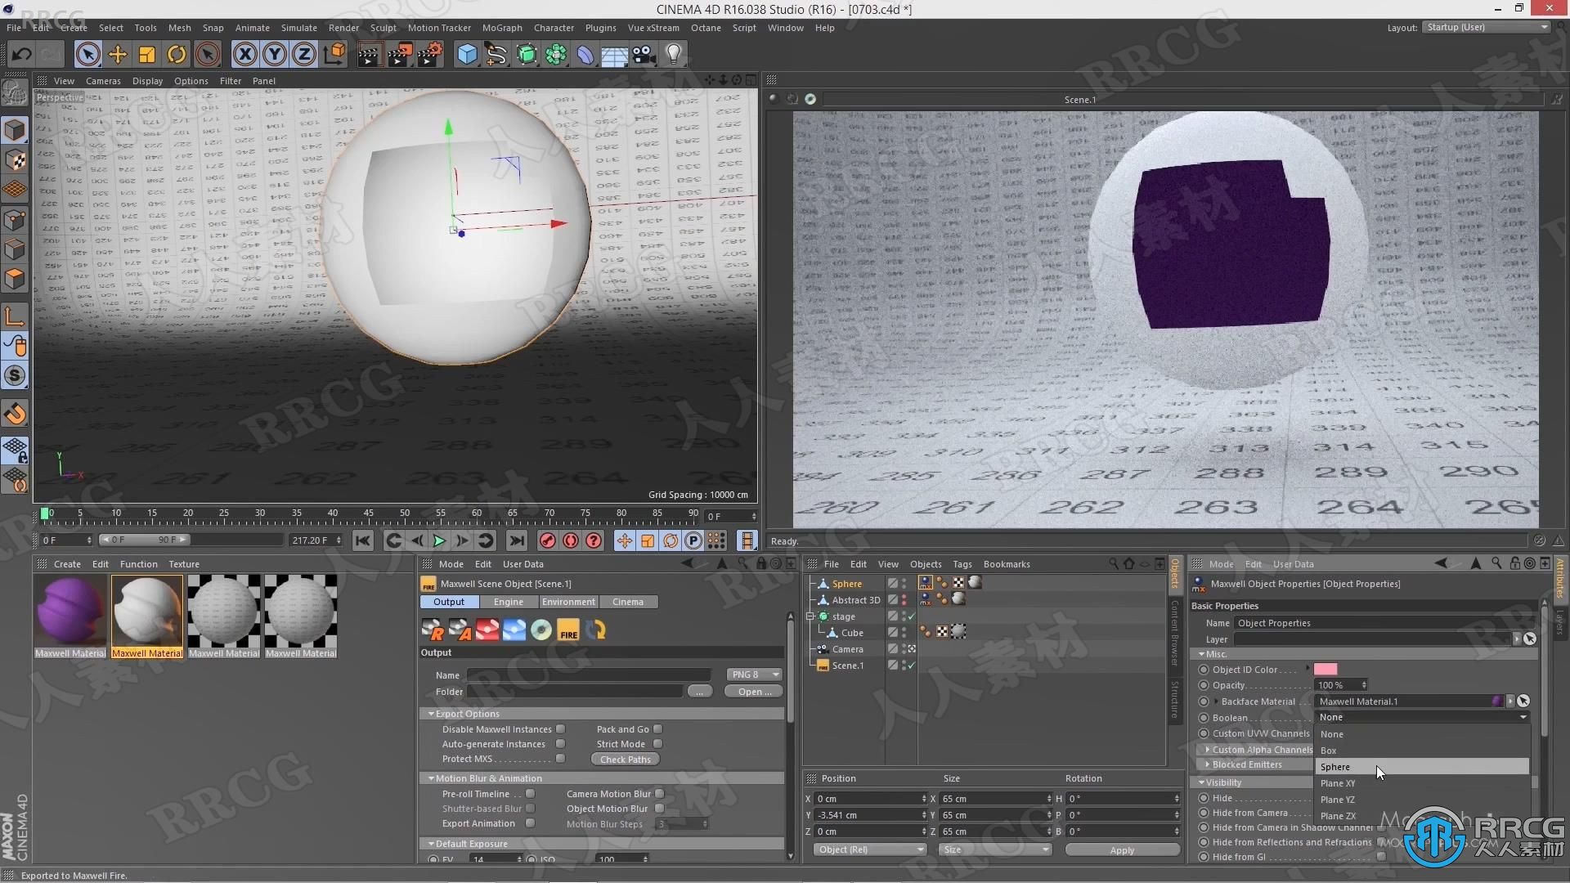Open the PNG 8 format dropdown
1570x883 pixels.
point(754,675)
